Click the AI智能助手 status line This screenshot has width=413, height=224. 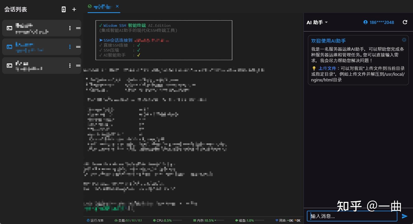pyautogui.click(x=120, y=55)
